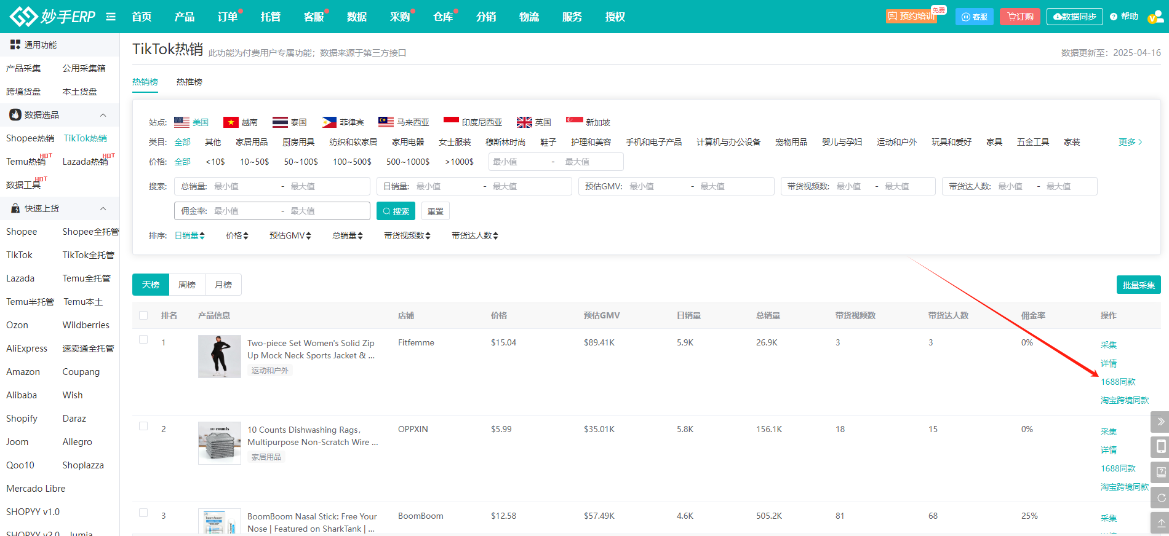Open 淘宝跨境同款 link for row 2
Screen dimensions: 1169x536
pos(1125,487)
